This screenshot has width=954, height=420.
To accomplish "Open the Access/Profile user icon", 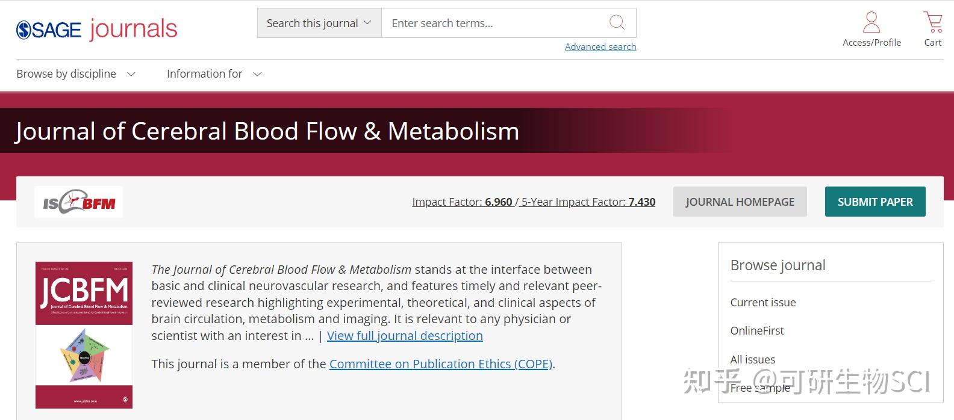I will tap(871, 23).
